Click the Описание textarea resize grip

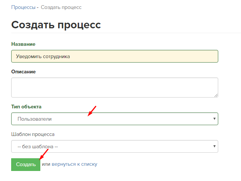point(216,95)
